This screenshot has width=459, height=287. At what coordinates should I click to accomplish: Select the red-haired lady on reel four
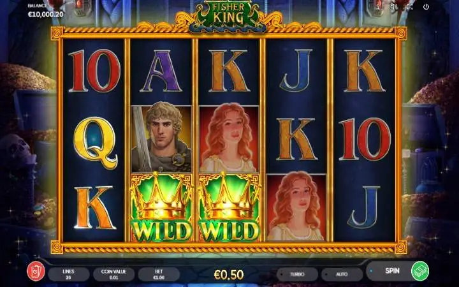point(296,207)
